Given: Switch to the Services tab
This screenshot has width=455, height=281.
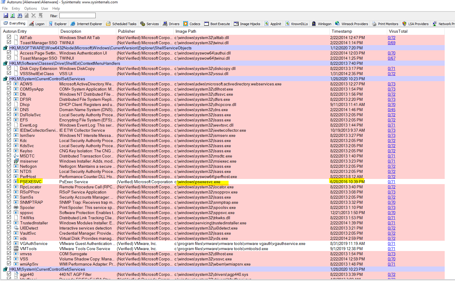Looking at the screenshot, I should click(149, 24).
